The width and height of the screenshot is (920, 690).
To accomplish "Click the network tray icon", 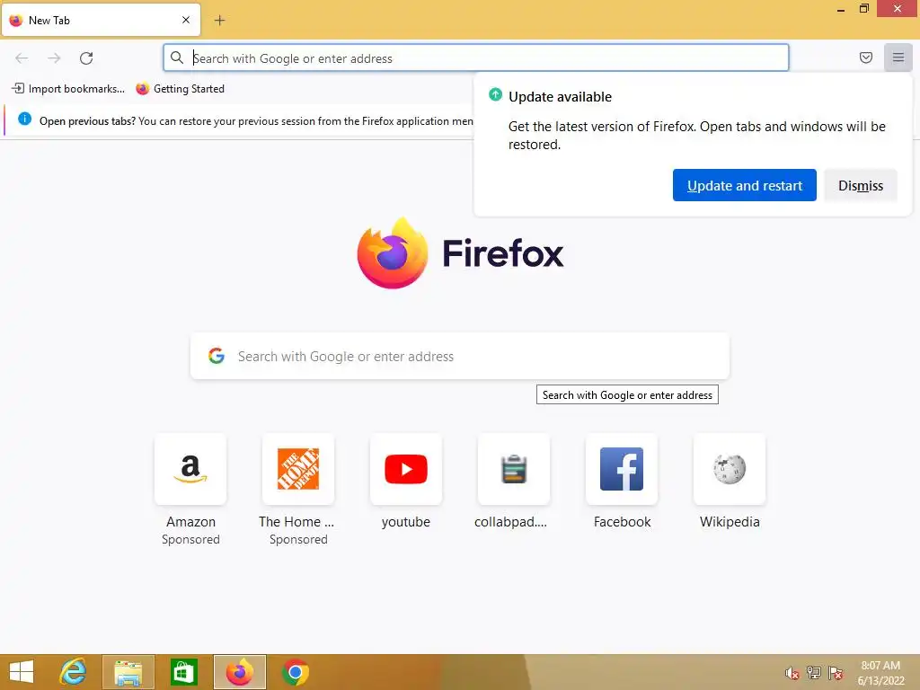I will [x=813, y=672].
